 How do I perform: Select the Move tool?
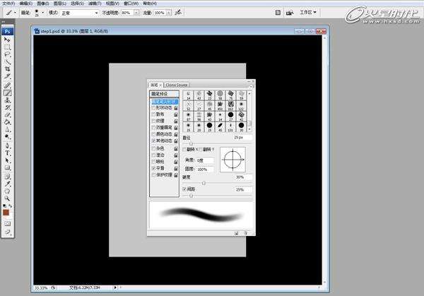pyautogui.click(x=7, y=40)
